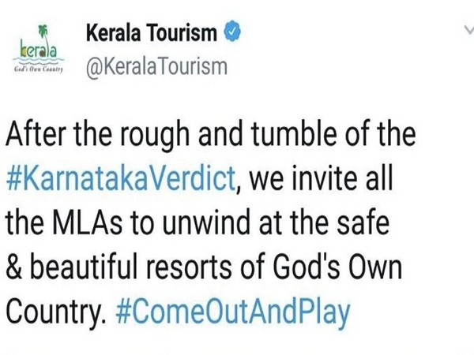Open the "Kerala Tourism" display name link
Image resolution: width=474 pixels, height=355 pixels.
click(153, 33)
